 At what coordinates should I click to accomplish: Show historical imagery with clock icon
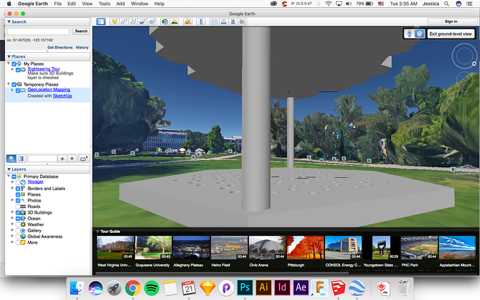(x=164, y=22)
